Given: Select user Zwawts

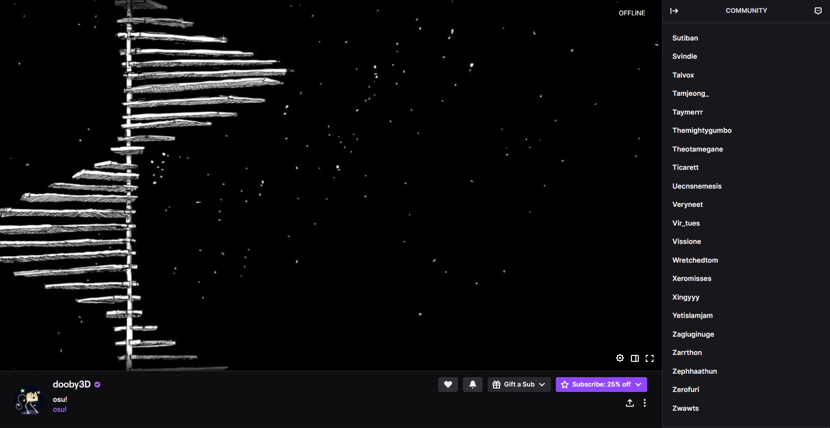Looking at the screenshot, I should coord(685,408).
